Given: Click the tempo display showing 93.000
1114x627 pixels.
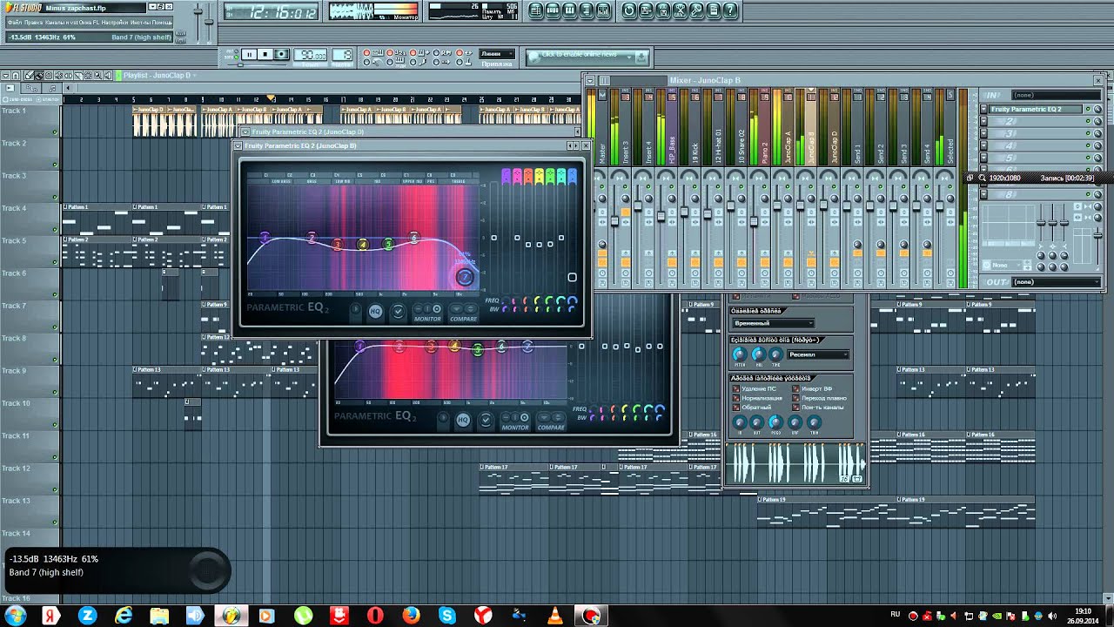Looking at the screenshot, I should pyautogui.click(x=311, y=54).
